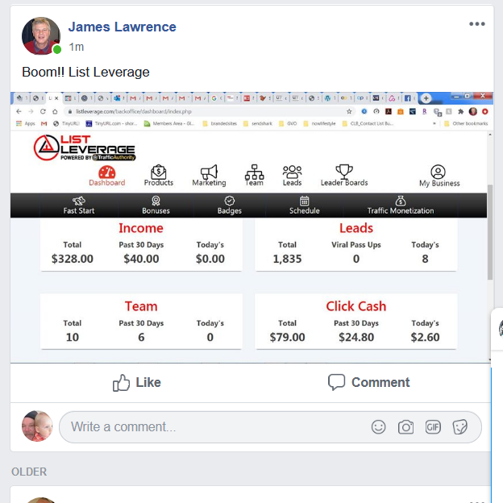The image size is (503, 503).
Task: Open James Lawrence's profile picture
Action: [x=41, y=36]
